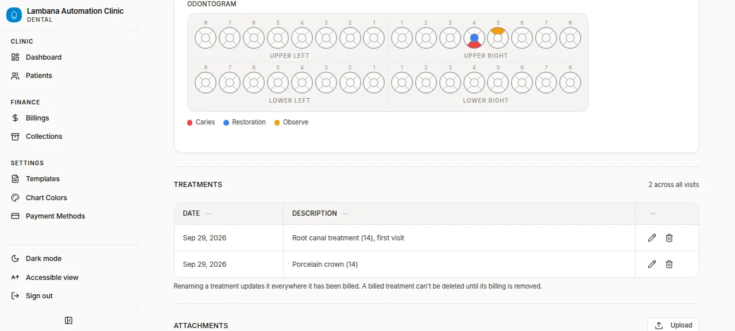Collapse the sidebar with the panel icon
Viewport: 735px width, 331px height.
click(x=69, y=321)
